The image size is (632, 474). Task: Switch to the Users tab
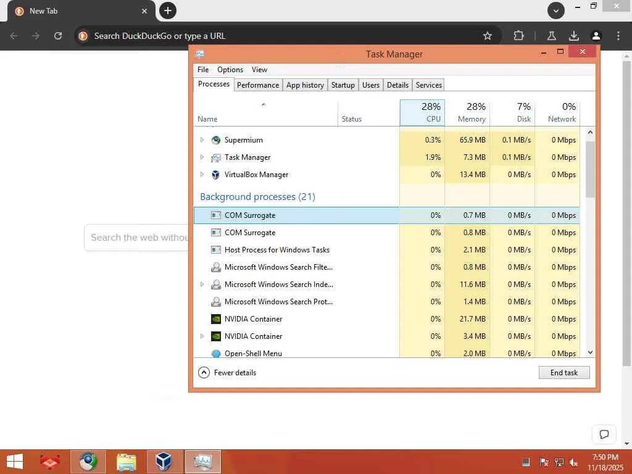point(371,85)
